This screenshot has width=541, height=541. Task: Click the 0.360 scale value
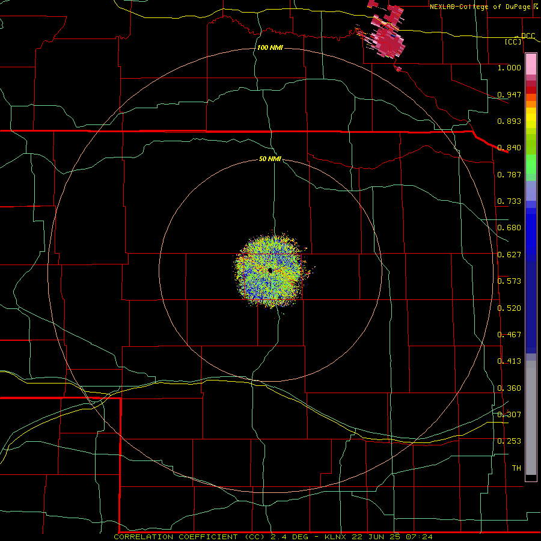click(509, 388)
